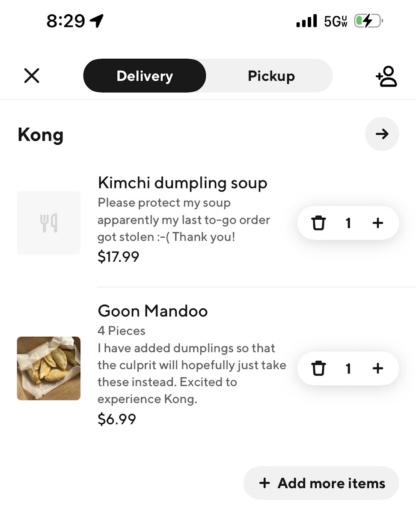Tap the Kimchi dumpling soup placeholder image
The image size is (416, 514).
[49, 223]
